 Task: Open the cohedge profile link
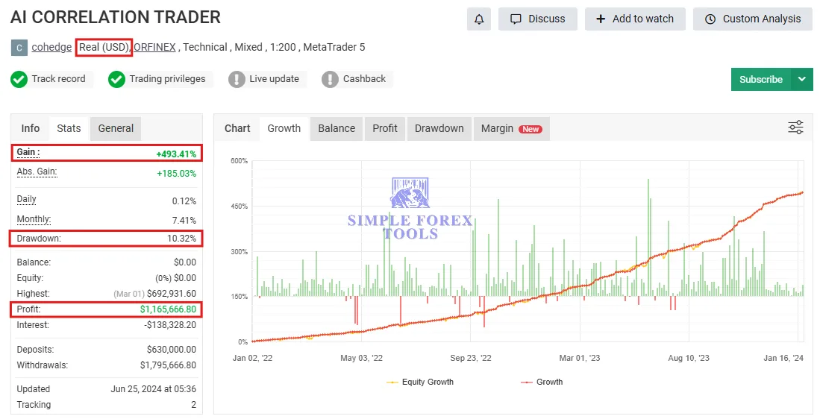click(51, 47)
